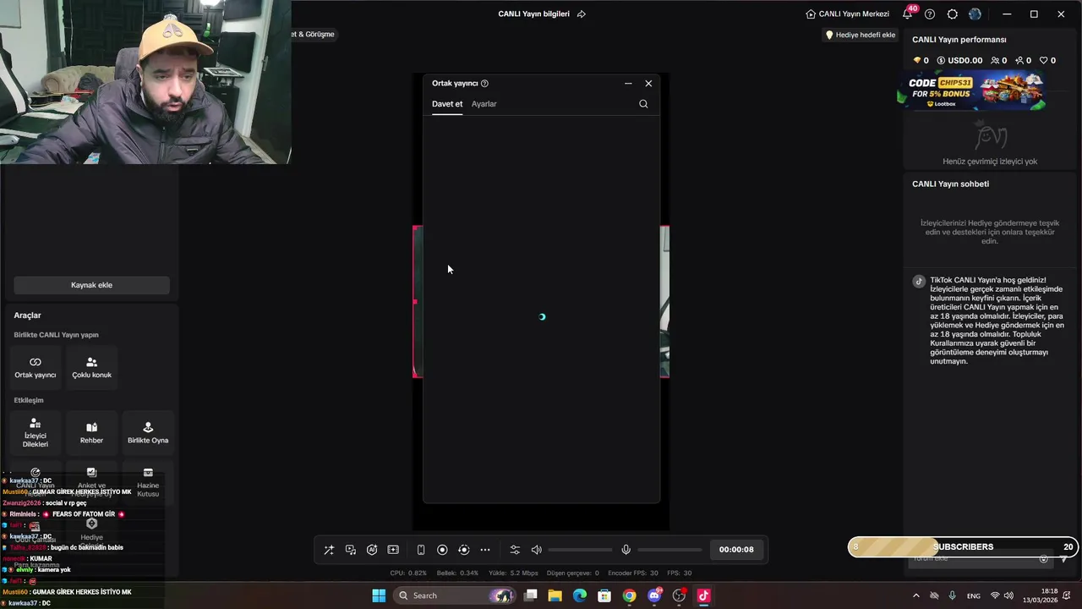Screen dimensions: 1082x609
Task: Open audio mixer settings sliders icon
Action: [x=515, y=550]
